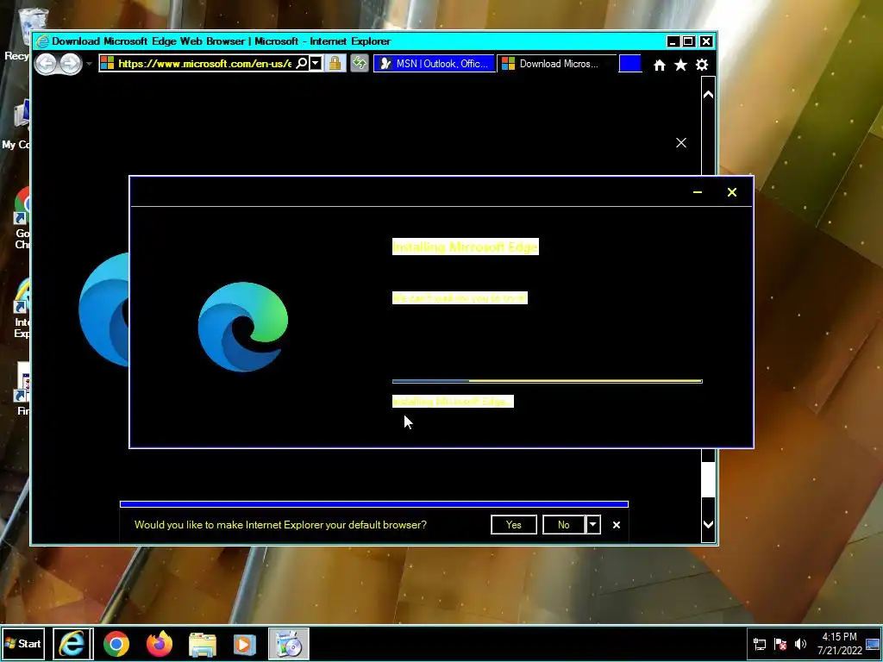Click the scroll down arrow in Internet Explorer
The image size is (883, 662).
point(709,525)
